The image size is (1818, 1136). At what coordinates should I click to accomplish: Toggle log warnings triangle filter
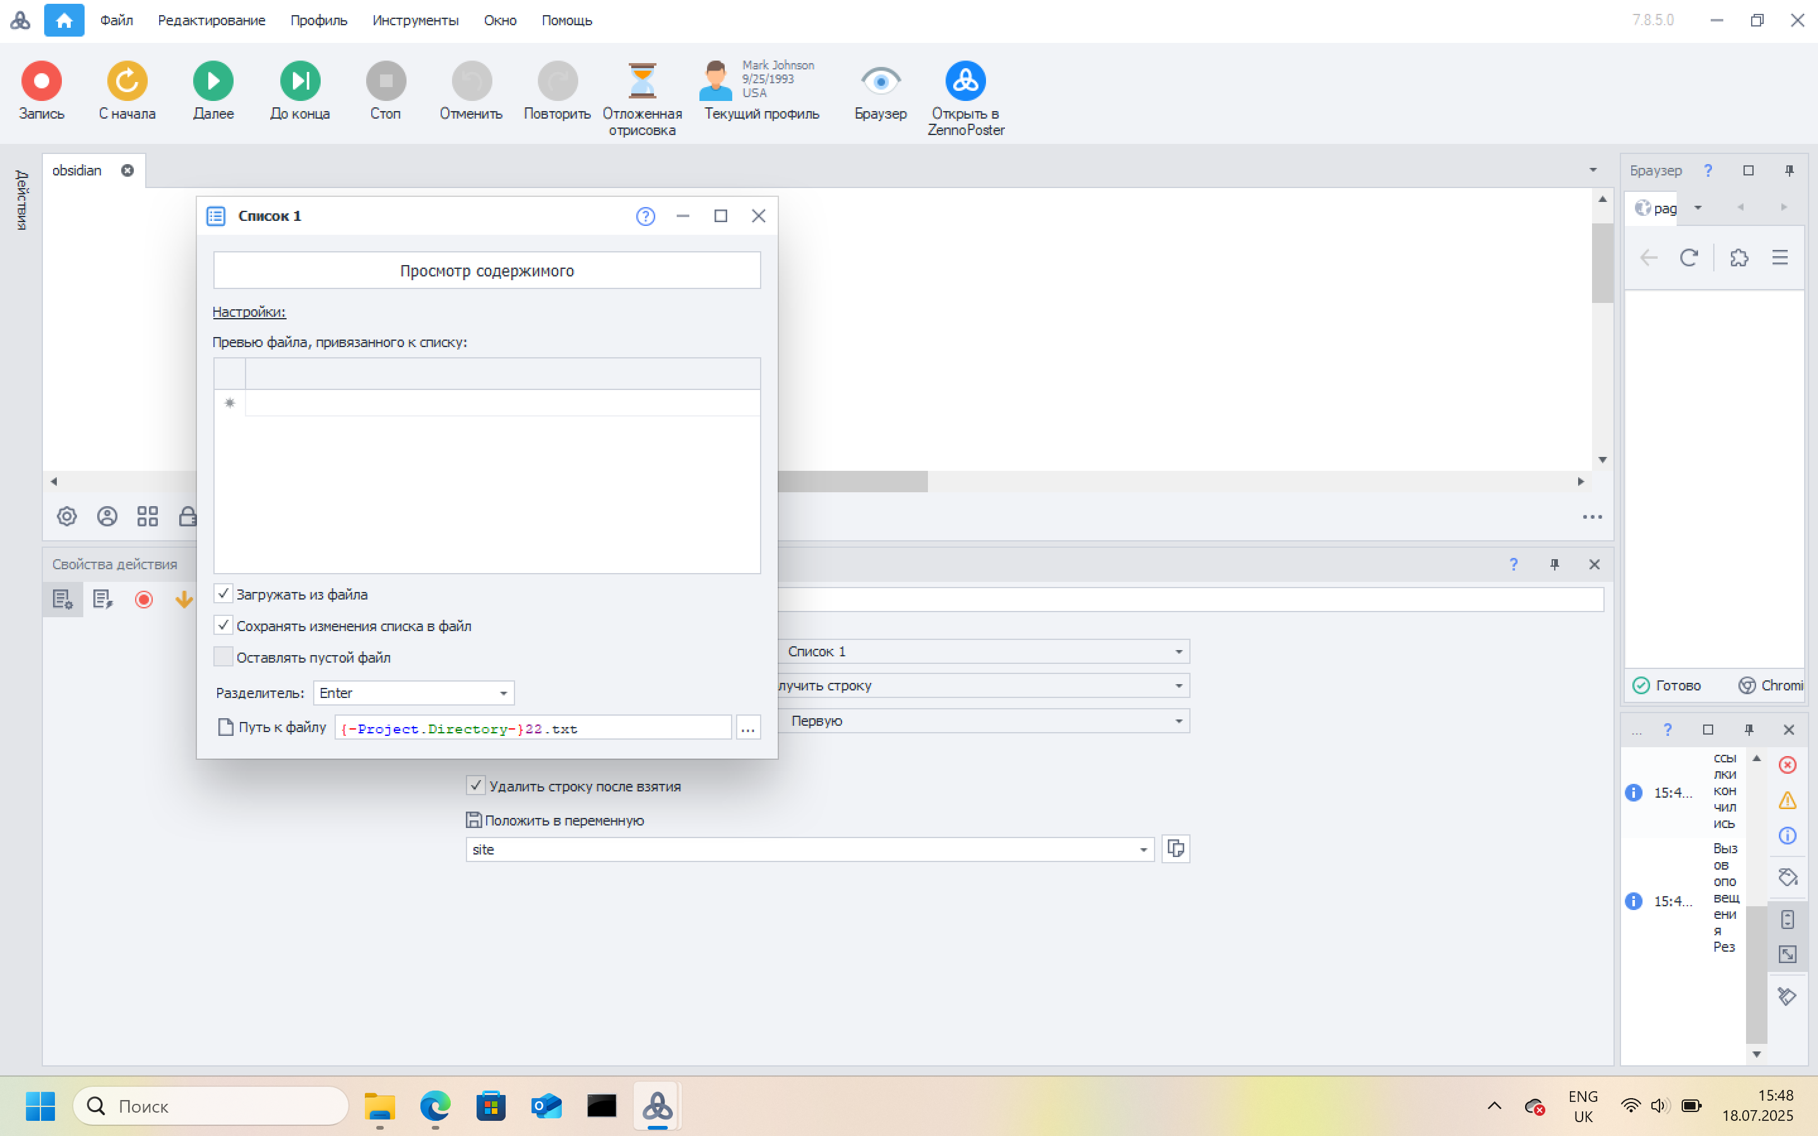click(x=1788, y=800)
